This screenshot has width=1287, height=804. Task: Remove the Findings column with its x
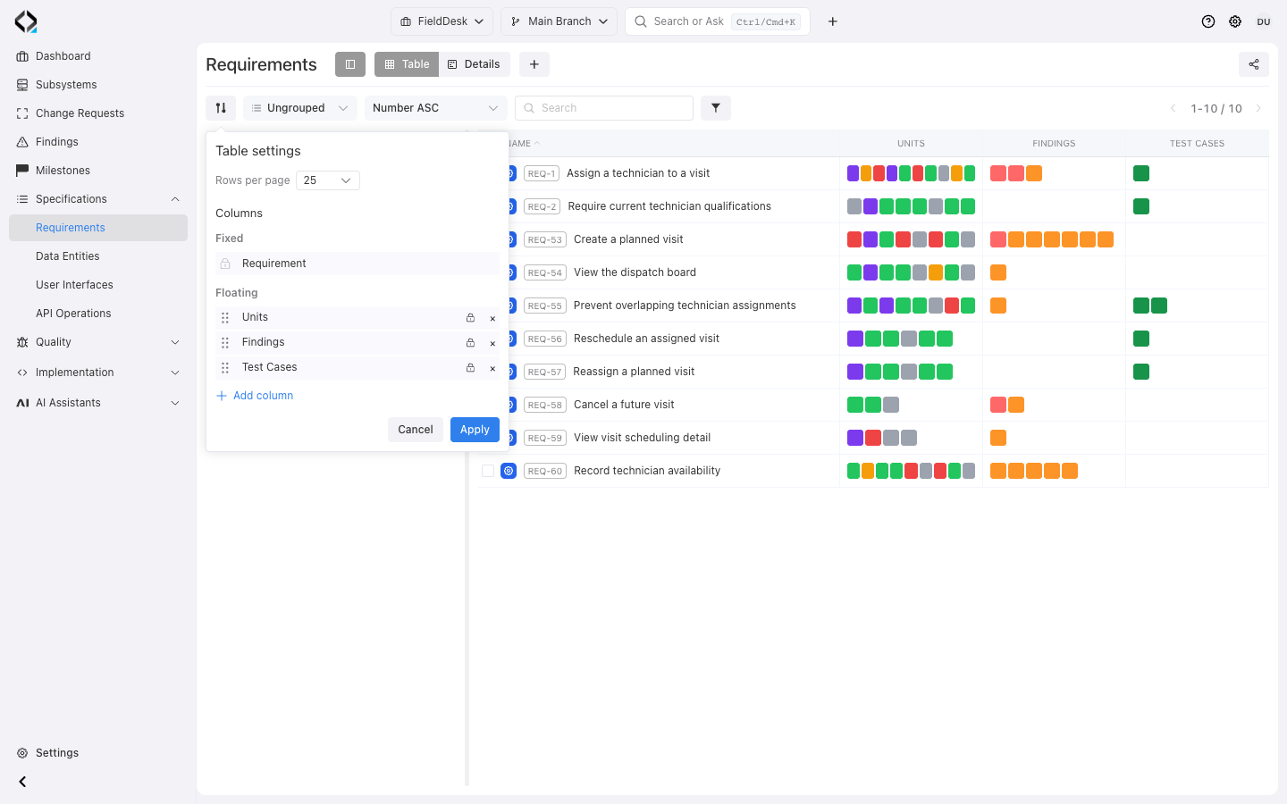coord(492,343)
